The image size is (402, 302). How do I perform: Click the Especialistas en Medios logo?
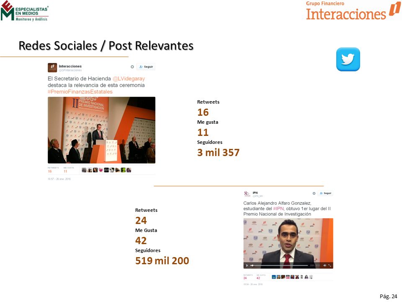click(x=24, y=11)
